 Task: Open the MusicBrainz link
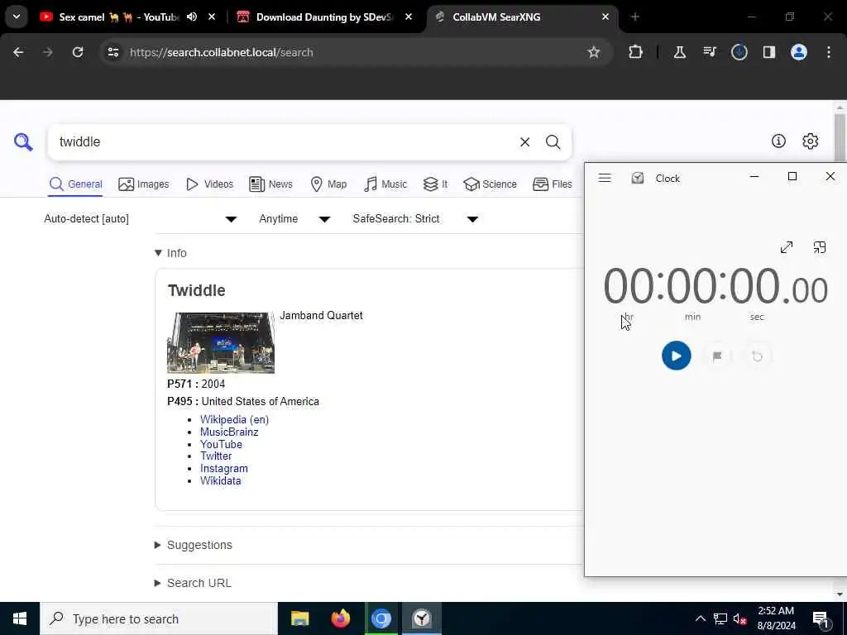(x=229, y=432)
